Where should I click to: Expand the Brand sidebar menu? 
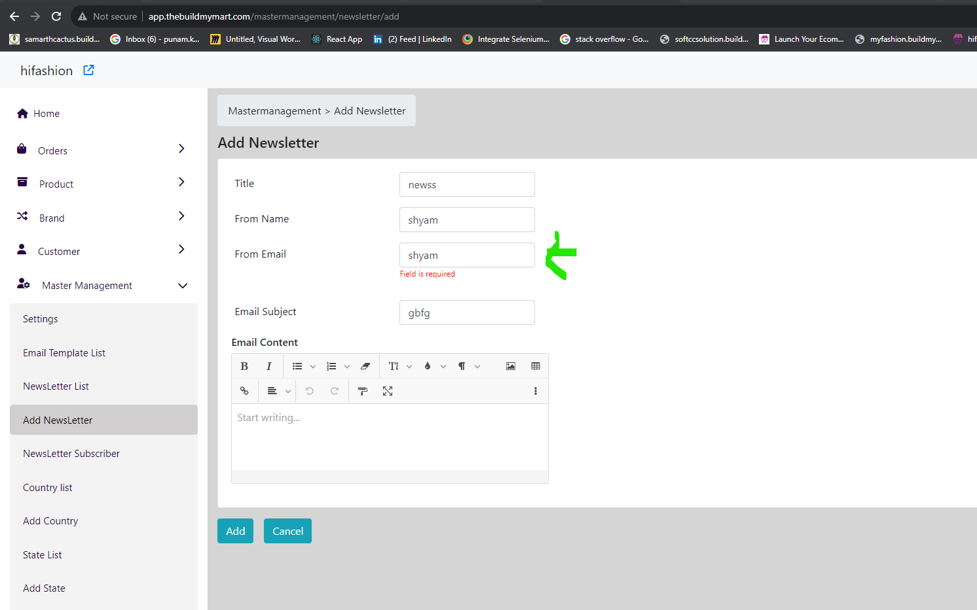tap(182, 216)
